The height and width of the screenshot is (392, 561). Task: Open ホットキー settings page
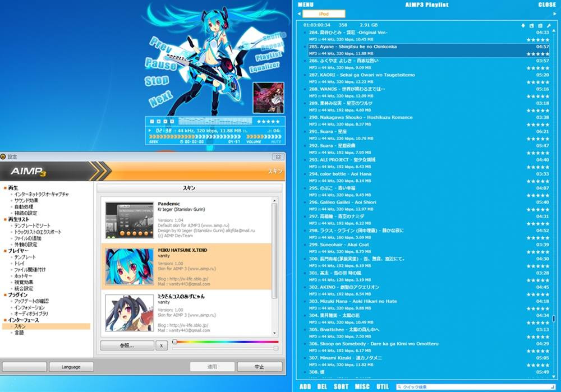tap(23, 276)
